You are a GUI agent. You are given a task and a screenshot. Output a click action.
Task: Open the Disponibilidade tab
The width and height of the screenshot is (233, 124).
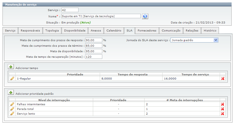[75, 31]
